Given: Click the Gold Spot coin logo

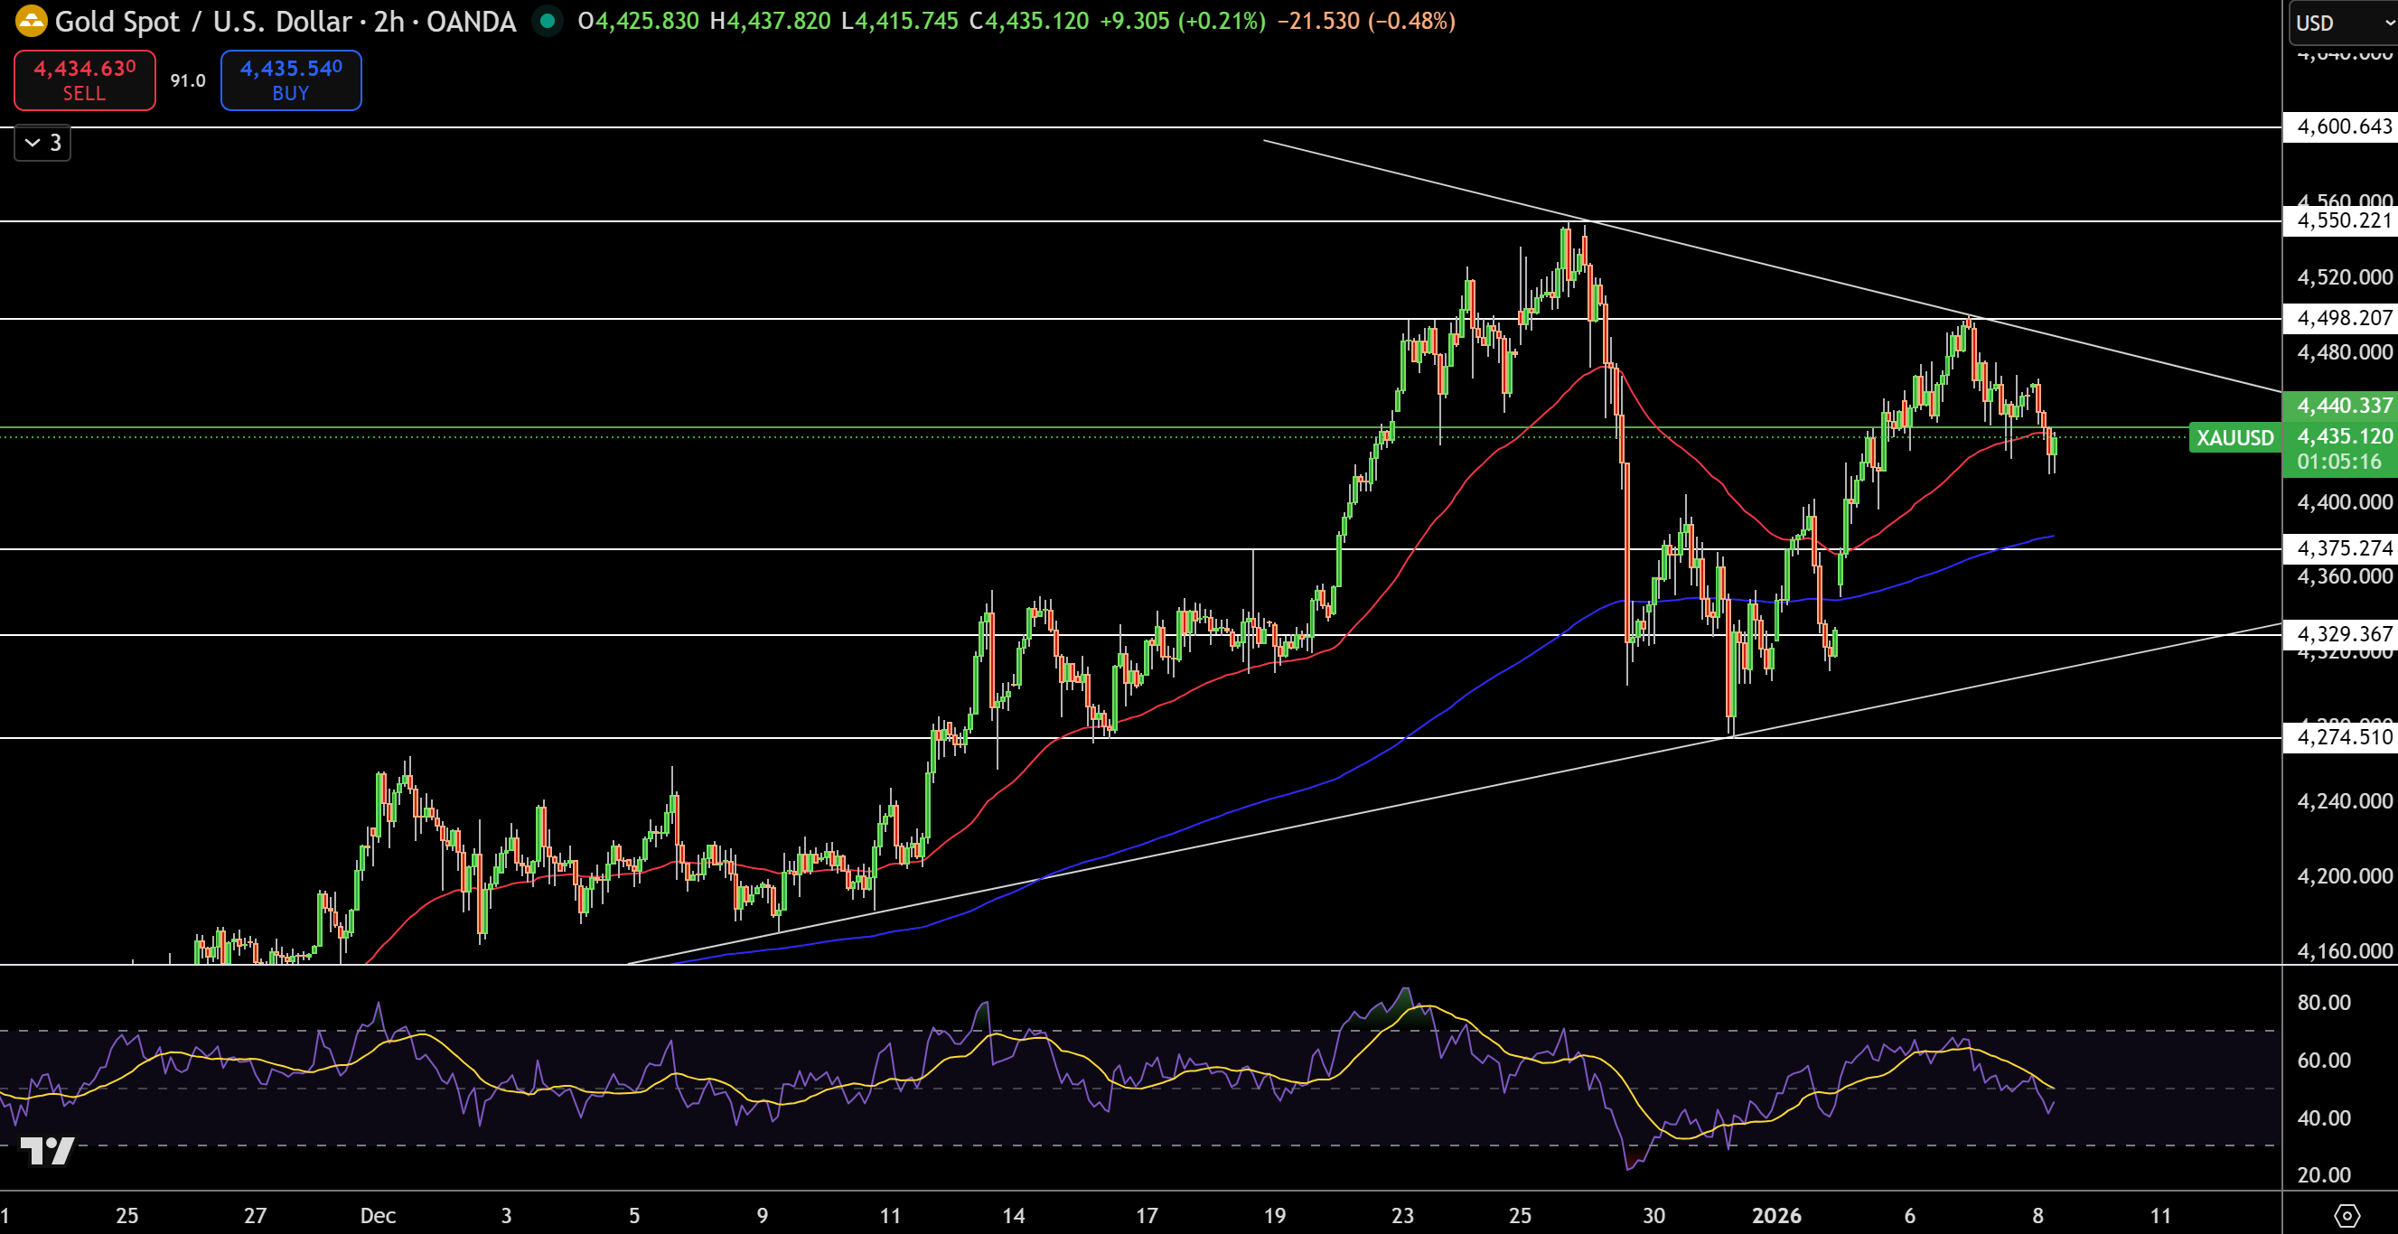Looking at the screenshot, I should [x=31, y=22].
